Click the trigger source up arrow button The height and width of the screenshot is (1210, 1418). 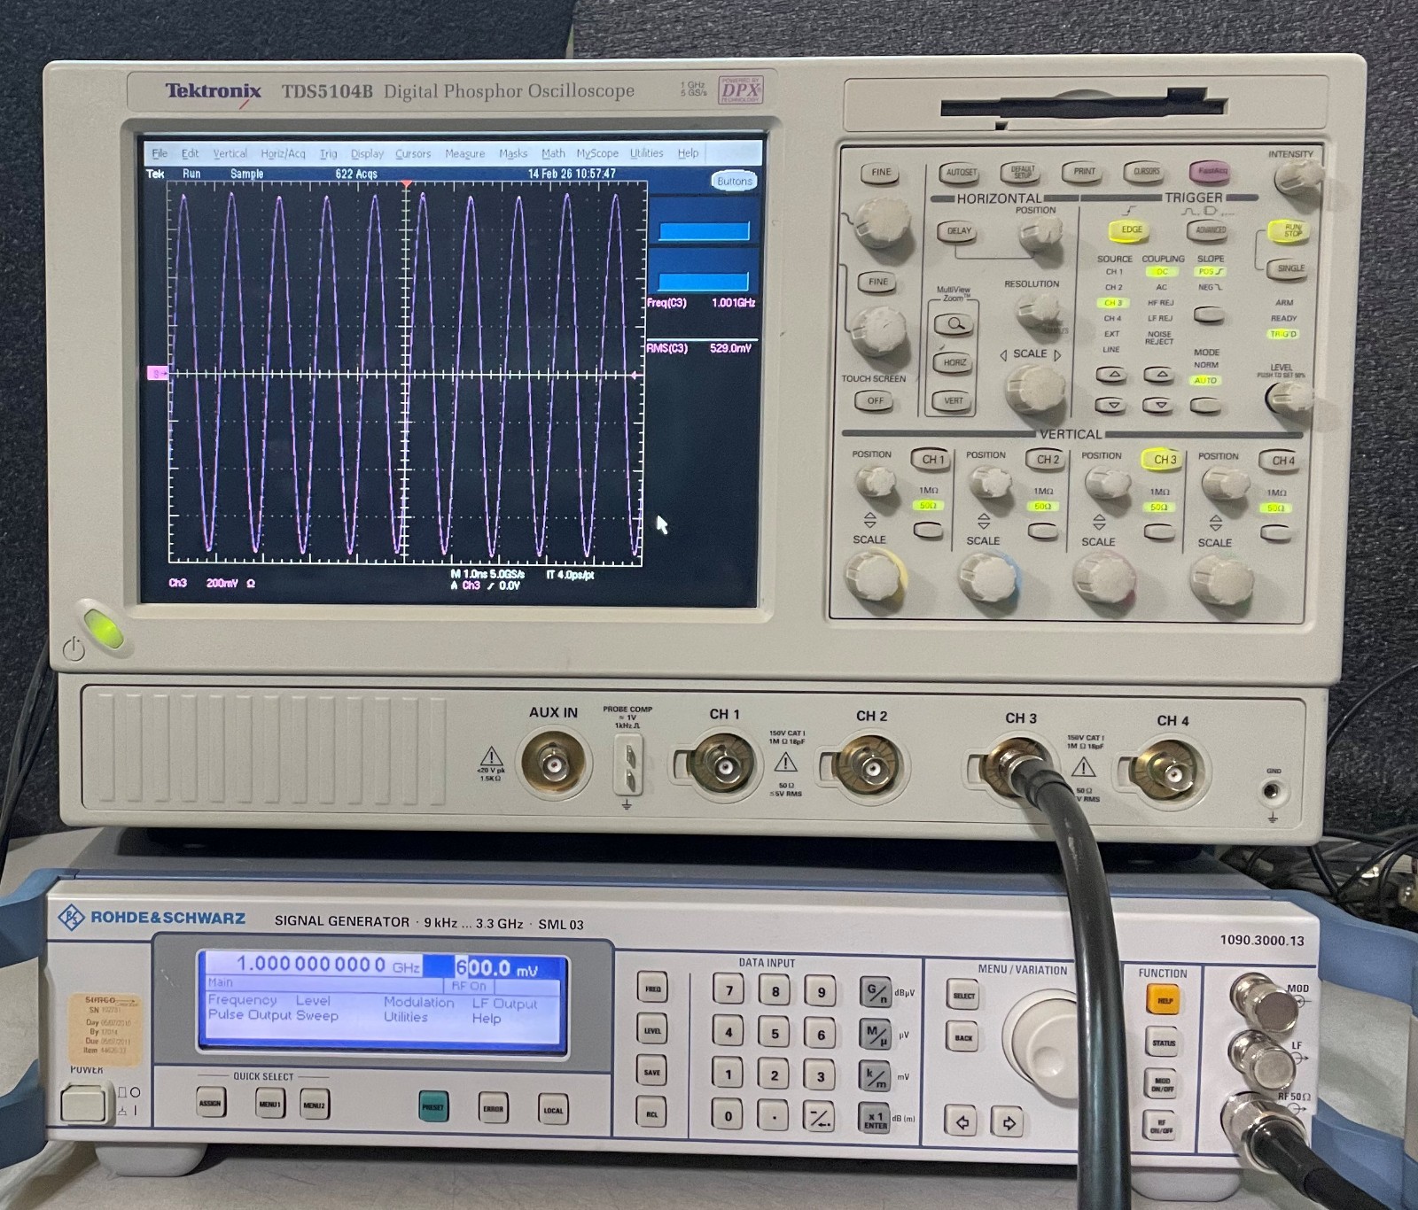(1113, 375)
